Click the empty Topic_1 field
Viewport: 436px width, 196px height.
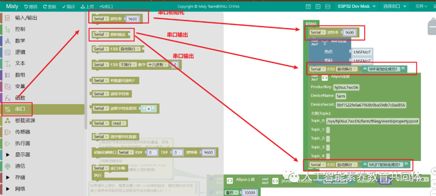pos(328,130)
